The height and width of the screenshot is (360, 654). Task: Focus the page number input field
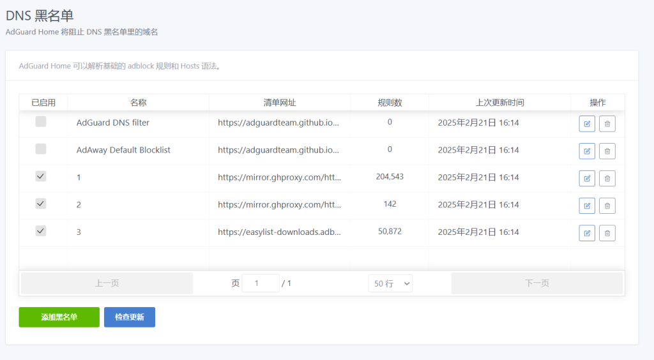(261, 283)
